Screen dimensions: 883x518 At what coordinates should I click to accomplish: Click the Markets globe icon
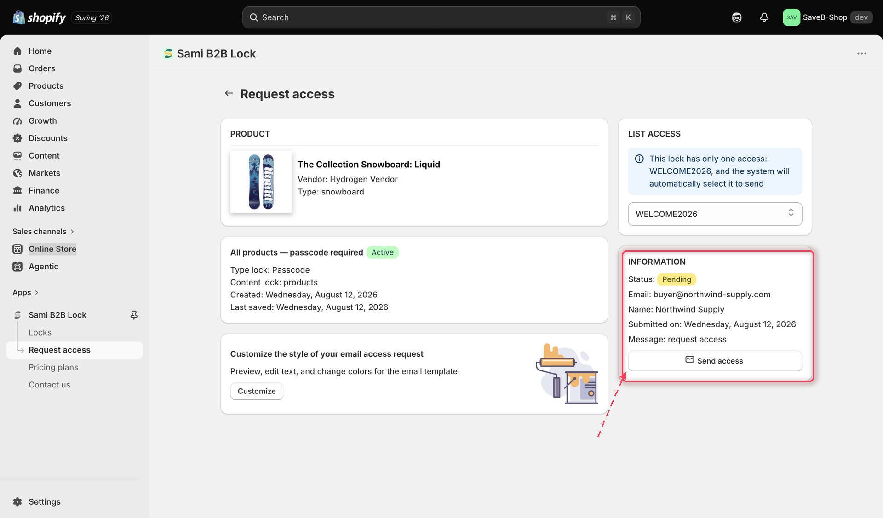[17, 173]
